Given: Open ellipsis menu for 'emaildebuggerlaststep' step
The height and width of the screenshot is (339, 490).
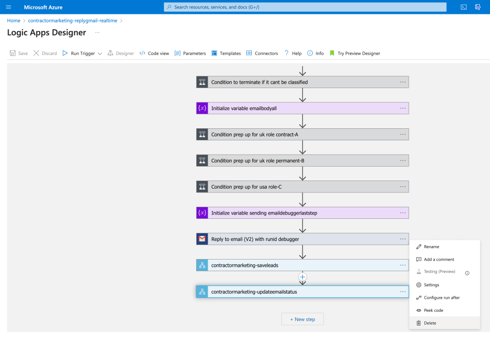Looking at the screenshot, I should [403, 213].
